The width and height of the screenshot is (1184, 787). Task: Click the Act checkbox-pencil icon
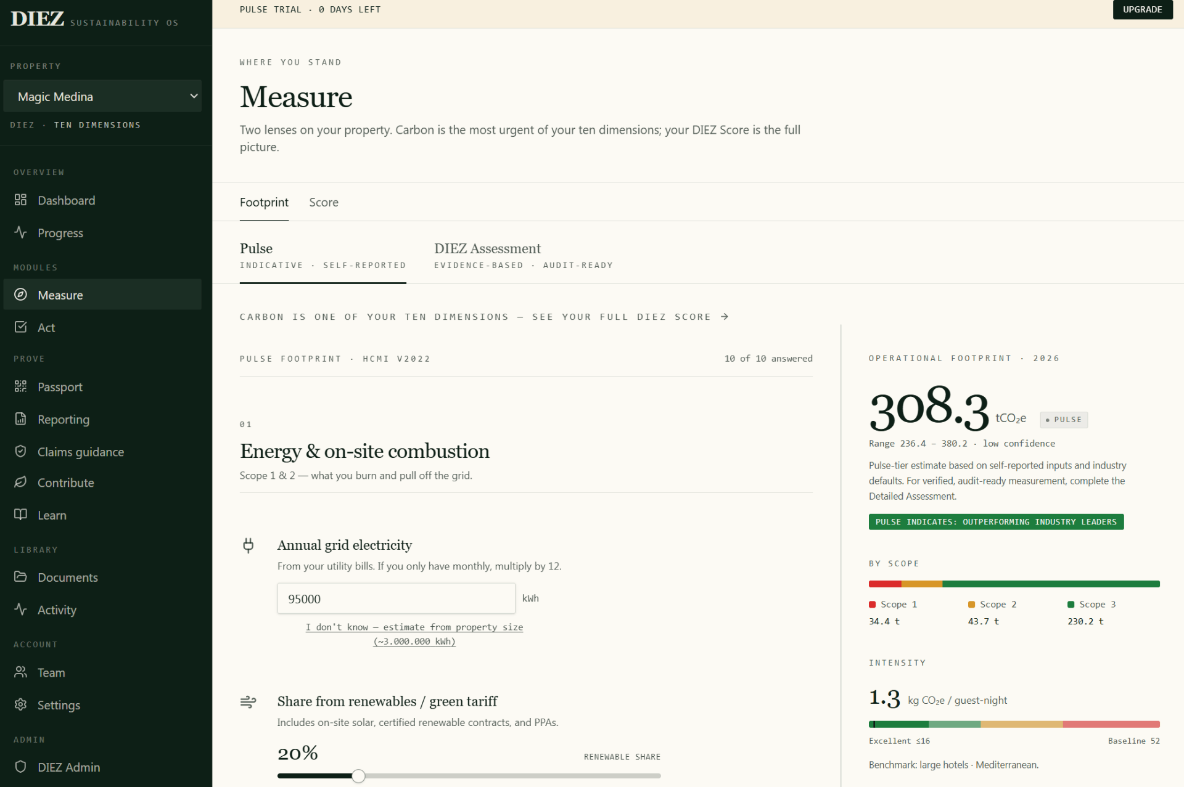[x=20, y=327]
